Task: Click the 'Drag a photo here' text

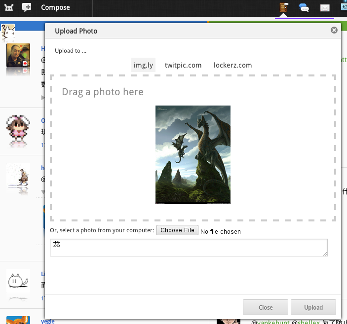Action: [103, 92]
